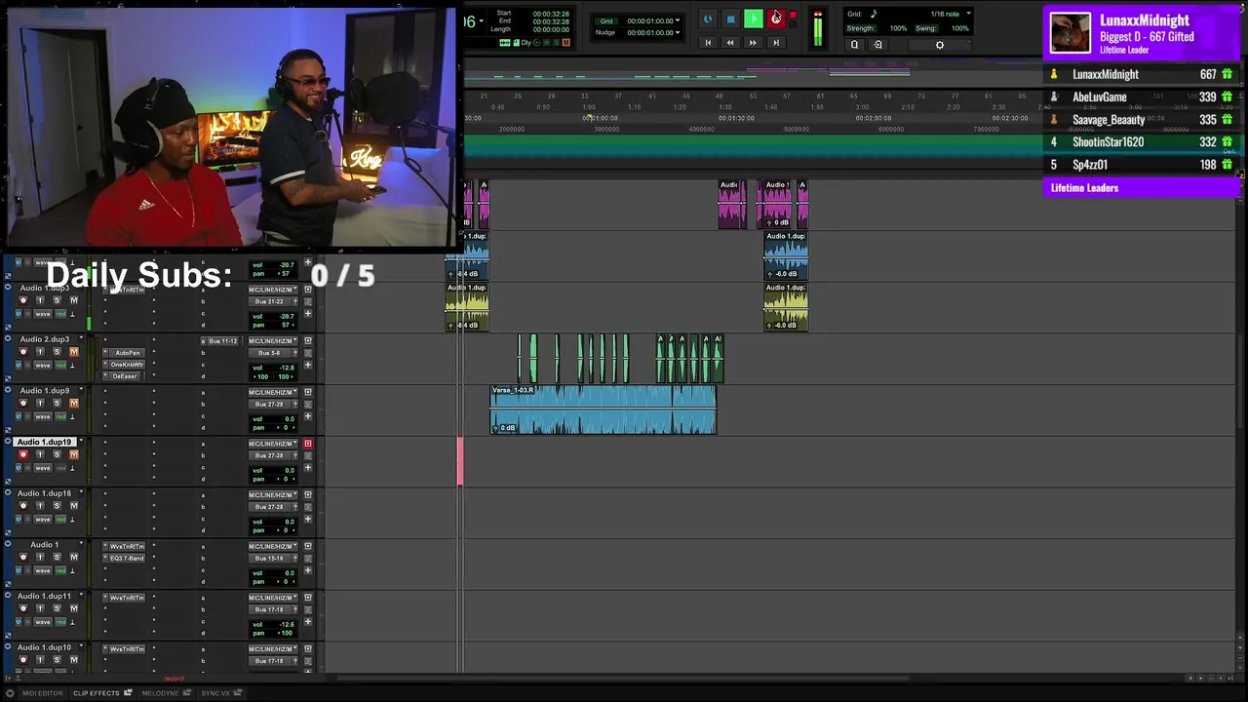Click the transport Record enable button

point(776,19)
